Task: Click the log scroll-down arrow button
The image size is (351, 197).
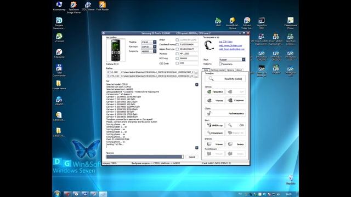Action: coord(196,148)
